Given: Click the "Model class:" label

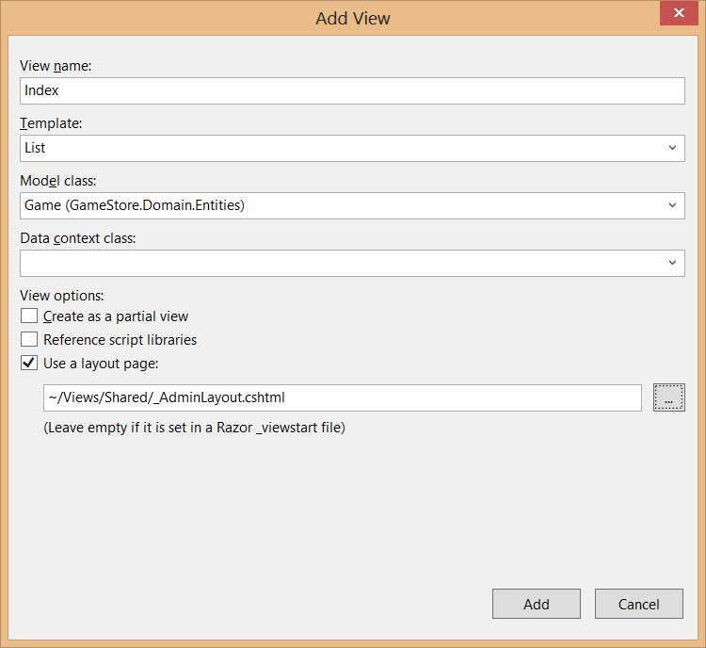Looking at the screenshot, I should [x=58, y=181].
